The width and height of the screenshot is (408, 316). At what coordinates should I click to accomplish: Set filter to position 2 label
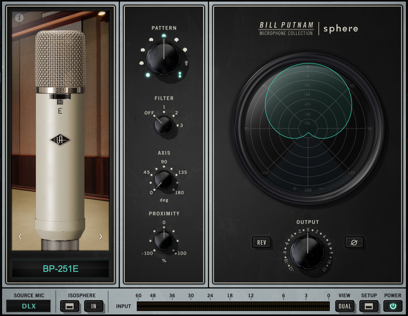(176, 113)
